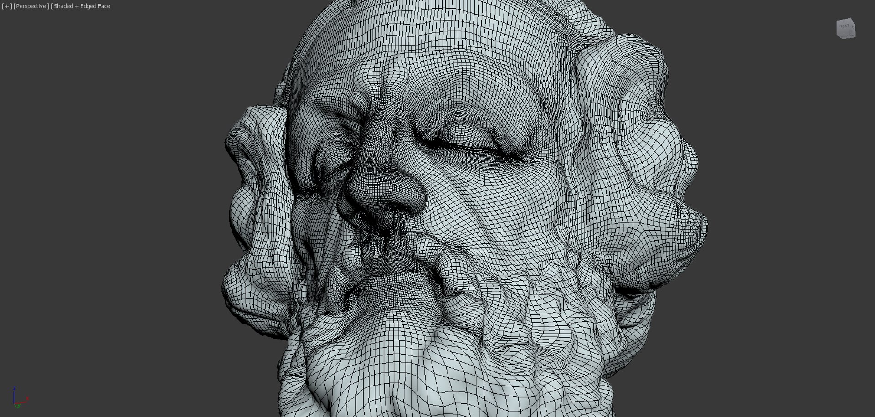The height and width of the screenshot is (417, 875).
Task: Click the ViewCube Front face
Action: pos(844,27)
